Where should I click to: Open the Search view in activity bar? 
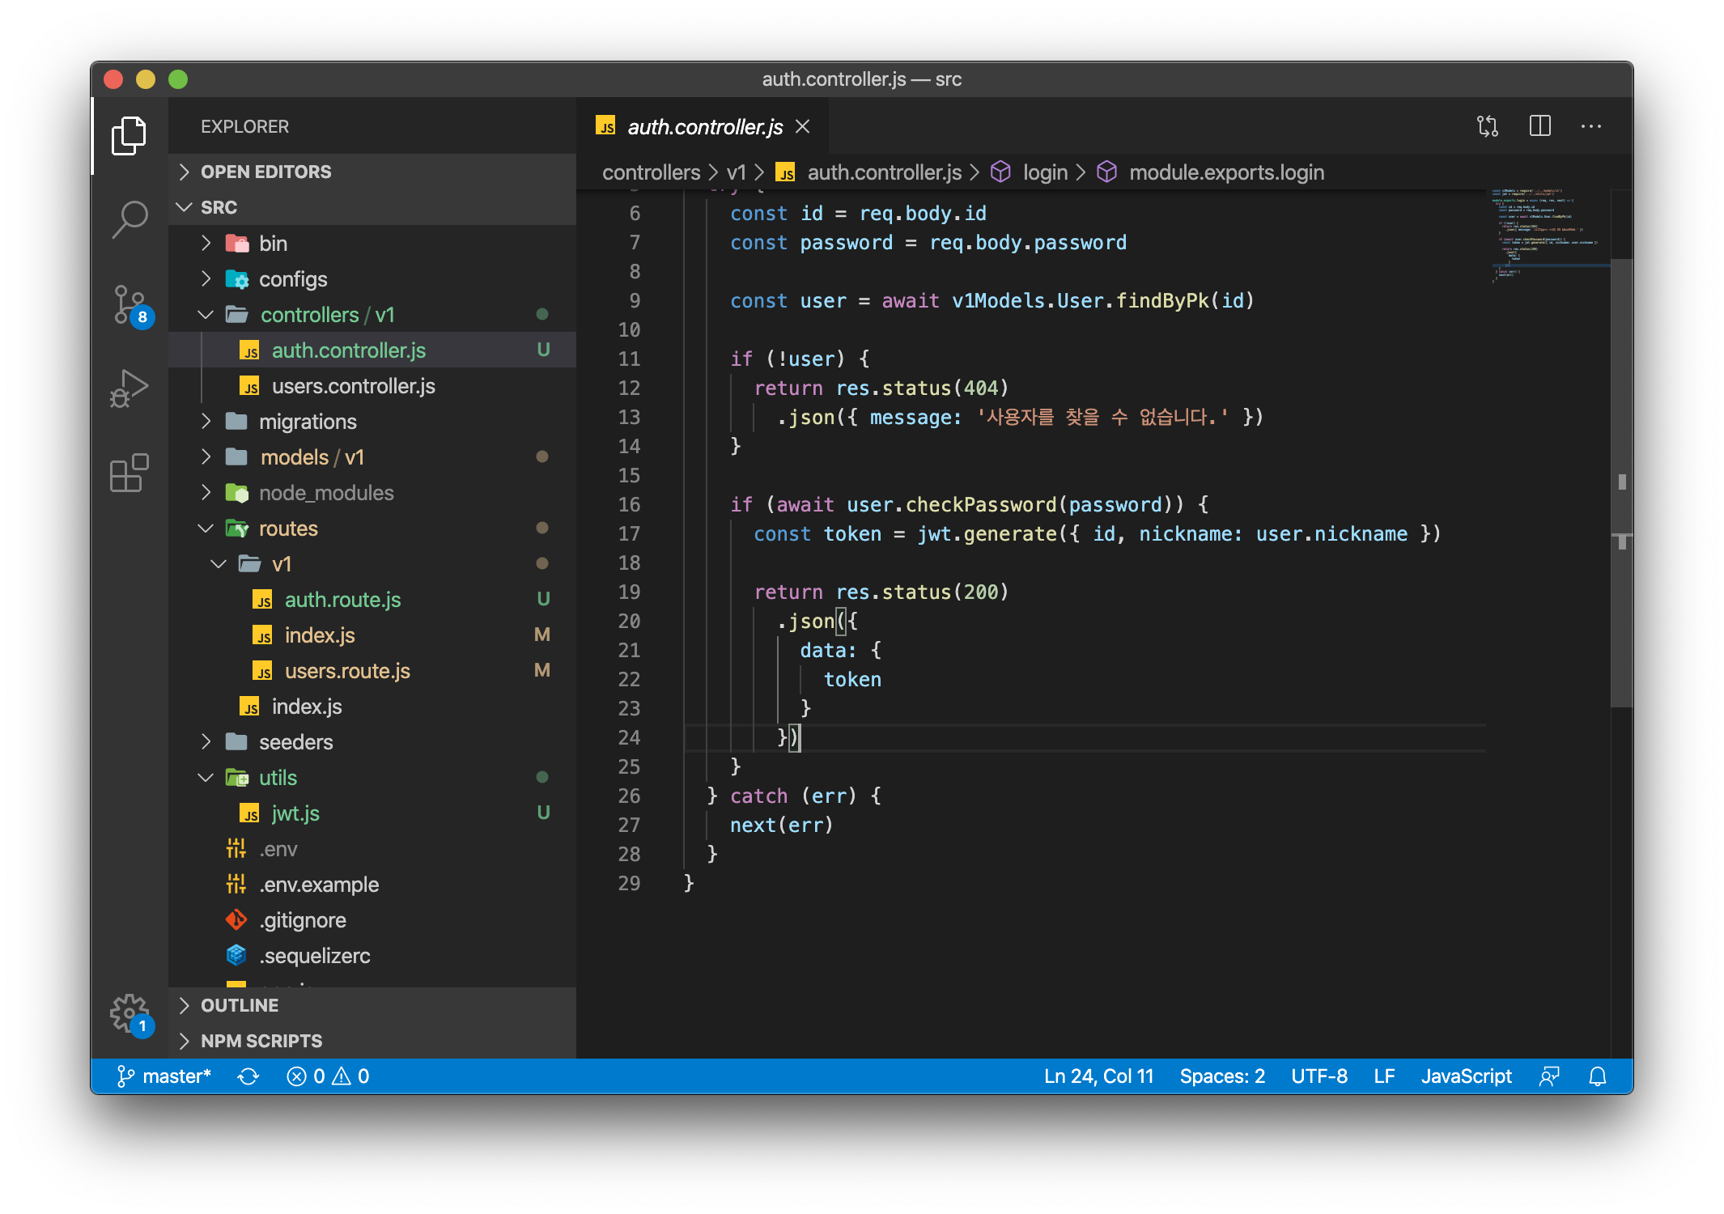coord(130,219)
